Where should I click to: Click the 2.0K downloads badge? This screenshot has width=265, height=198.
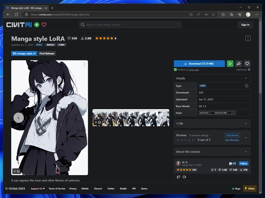[x=86, y=38]
